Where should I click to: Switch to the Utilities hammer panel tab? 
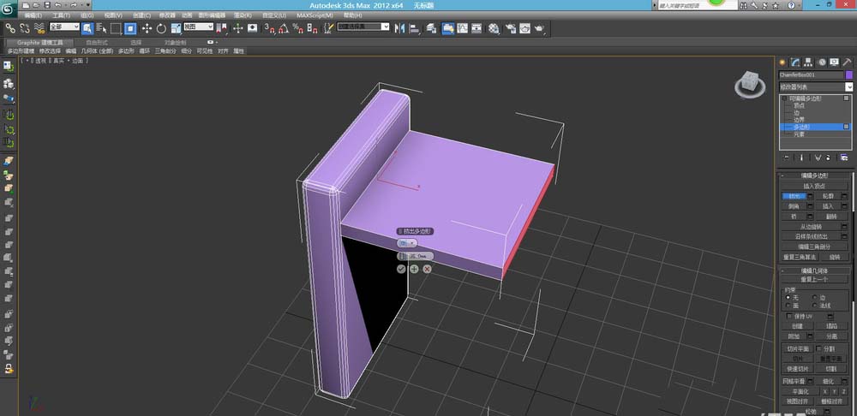[x=848, y=62]
